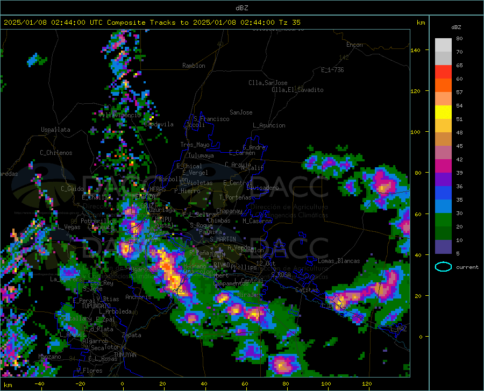Select the 'V_Flores' map label

[x=89, y=371]
